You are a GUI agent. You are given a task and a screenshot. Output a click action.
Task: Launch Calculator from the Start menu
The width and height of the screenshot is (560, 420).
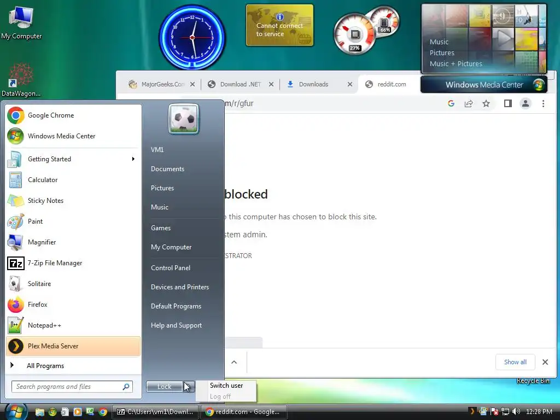click(73, 179)
